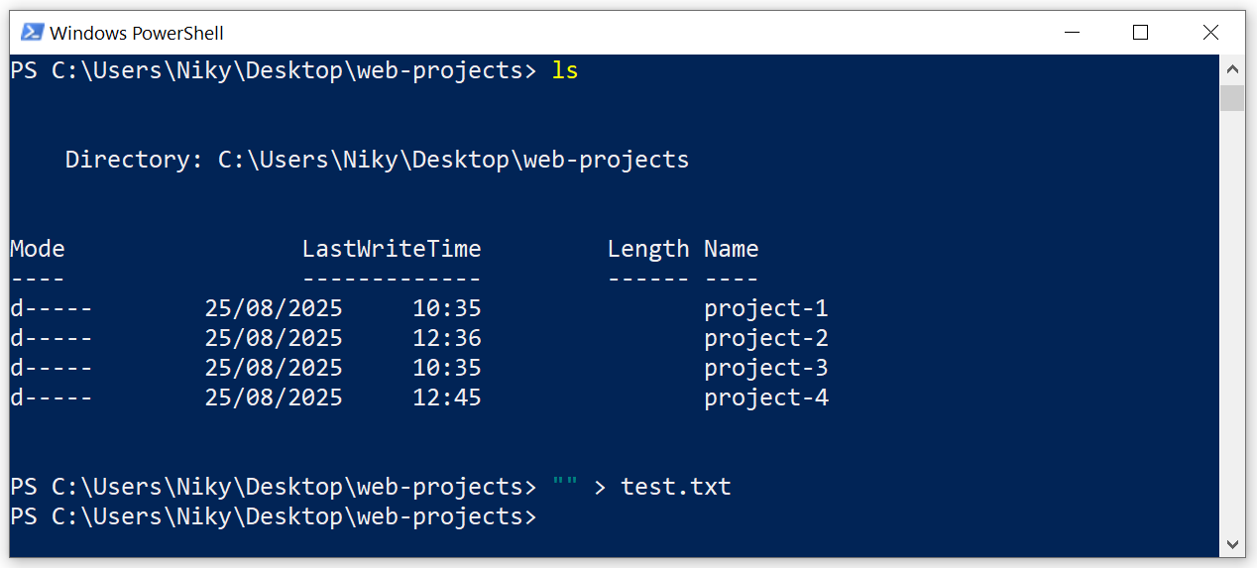This screenshot has height=568, width=1257.
Task: Click the Name column header
Action: 731,249
